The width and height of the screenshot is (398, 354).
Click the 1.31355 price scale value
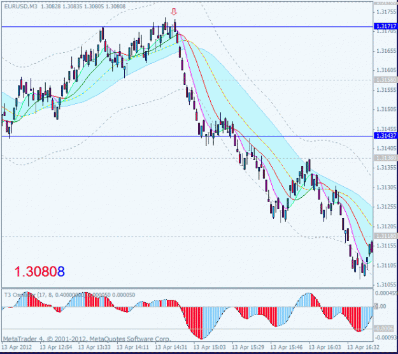[387, 168]
